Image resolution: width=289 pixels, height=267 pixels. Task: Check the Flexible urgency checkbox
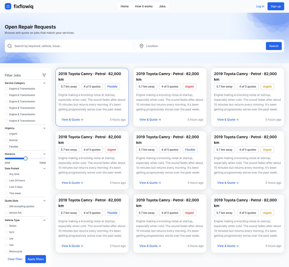6,147
